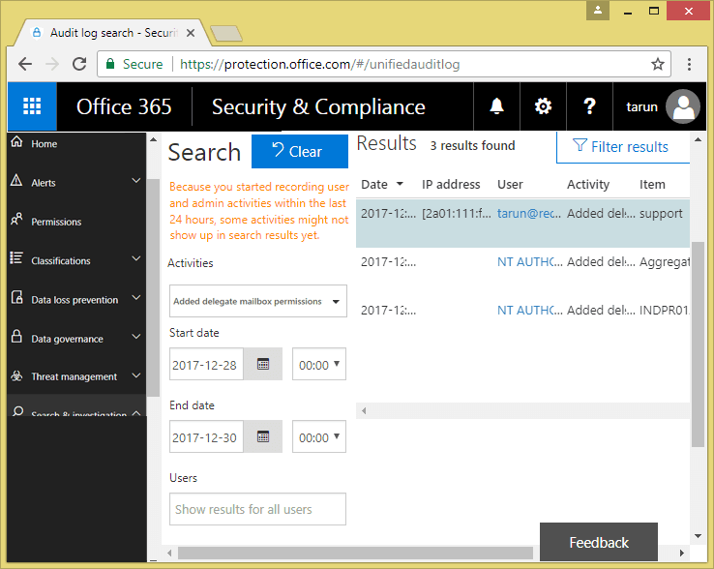The image size is (714, 569).
Task: Open the Feedback button
Action: point(598,542)
